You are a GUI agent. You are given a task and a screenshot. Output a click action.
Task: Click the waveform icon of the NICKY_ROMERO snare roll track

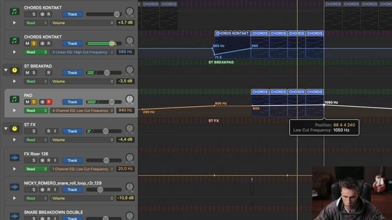click(15, 187)
